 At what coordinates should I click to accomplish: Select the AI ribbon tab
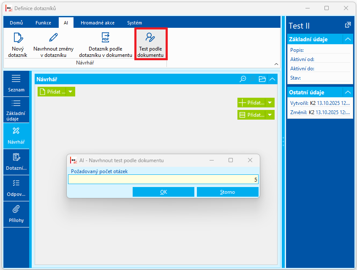(66, 23)
